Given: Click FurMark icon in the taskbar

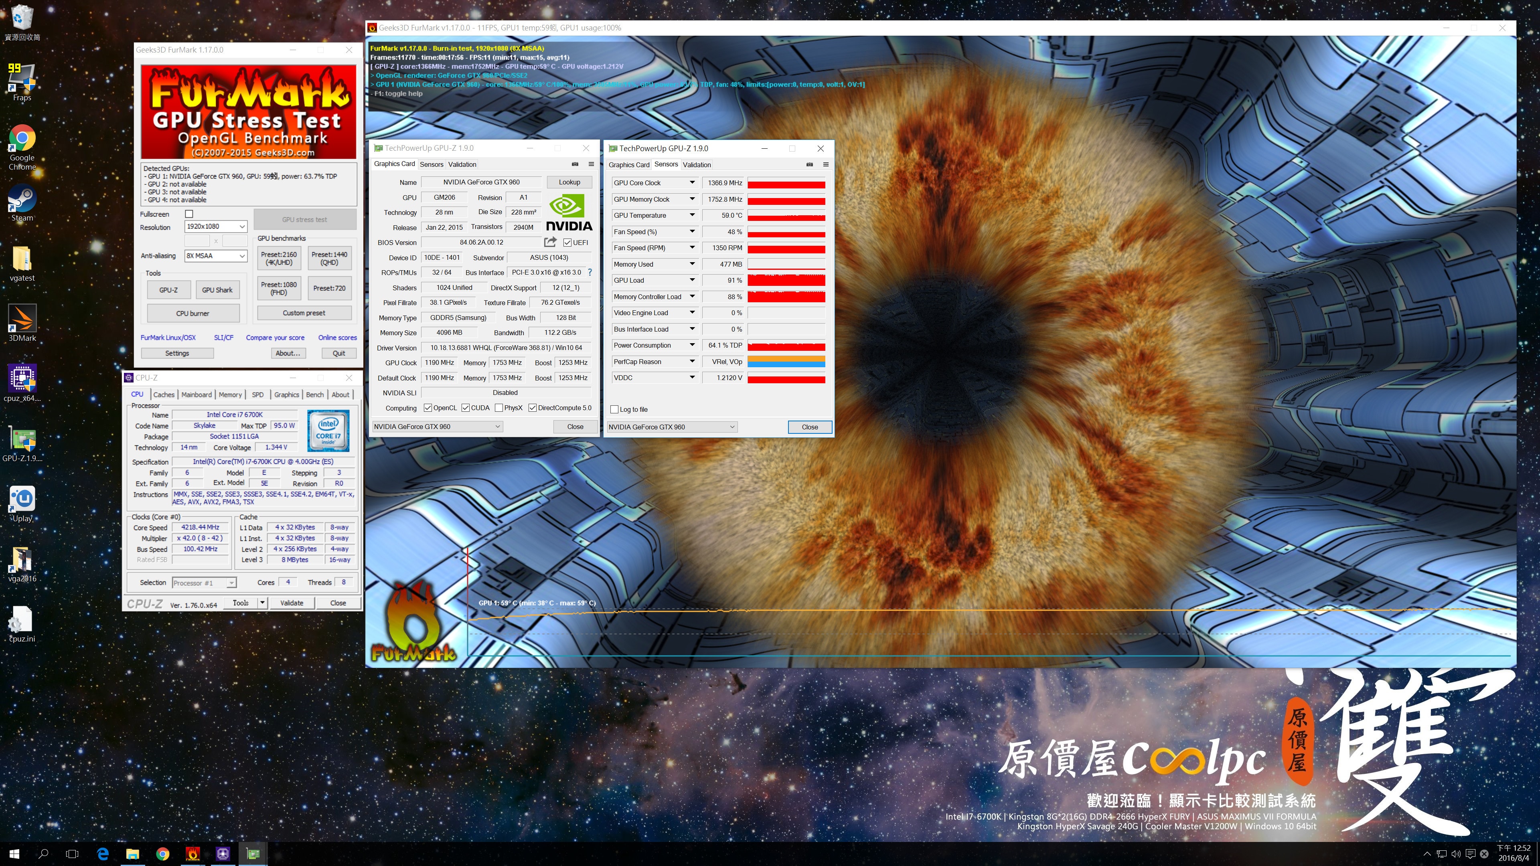Looking at the screenshot, I should (x=192, y=854).
